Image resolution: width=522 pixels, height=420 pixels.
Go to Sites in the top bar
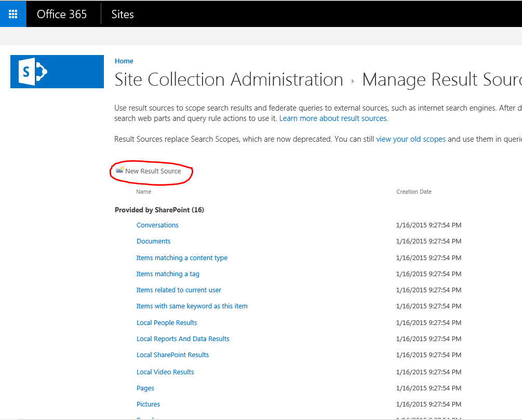tap(123, 15)
